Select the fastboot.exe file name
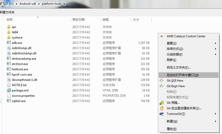This screenshot has height=134, width=222. [x=20, y=69]
